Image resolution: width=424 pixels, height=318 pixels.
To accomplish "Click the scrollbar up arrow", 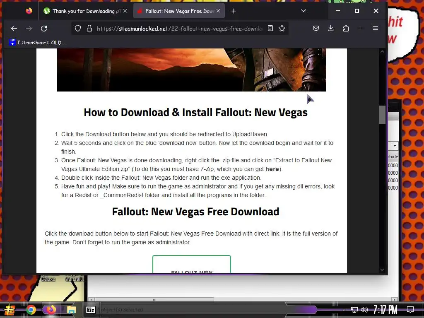I will click(382, 51).
